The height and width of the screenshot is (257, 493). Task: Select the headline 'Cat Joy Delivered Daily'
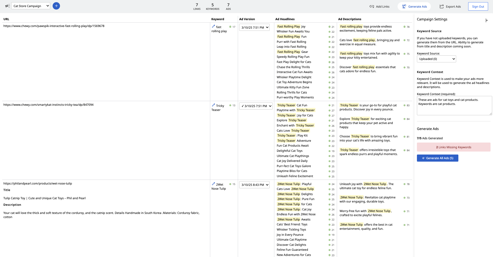coord(292,161)
